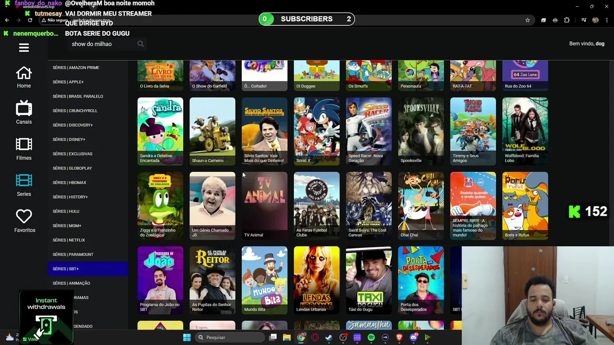Select SÉRIES | BRASIL PARALELO category
This screenshot has height=345, width=614.
point(88,96)
